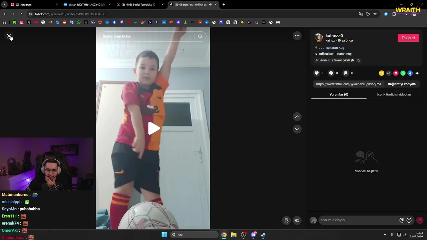Open the Instagram bookmark icon

pyautogui.click(x=22, y=22)
